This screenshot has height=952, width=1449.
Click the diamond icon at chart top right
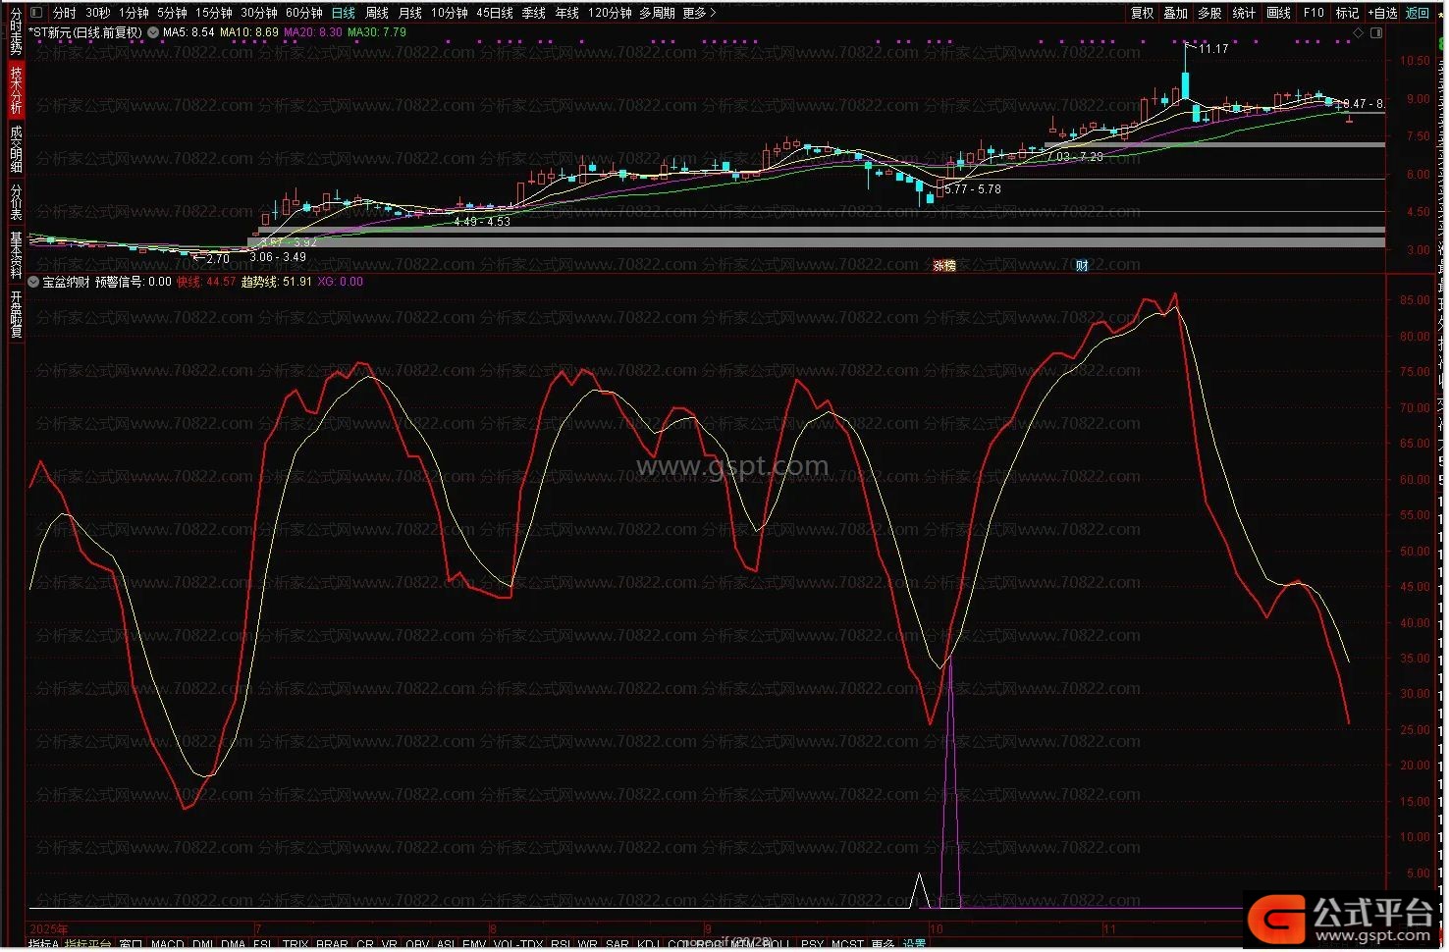point(1359,32)
